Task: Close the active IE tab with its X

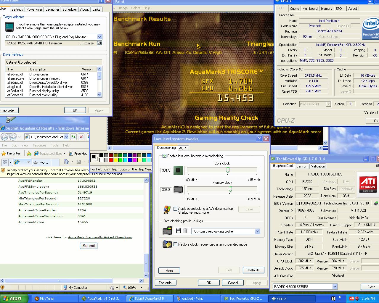Action: [29, 162]
